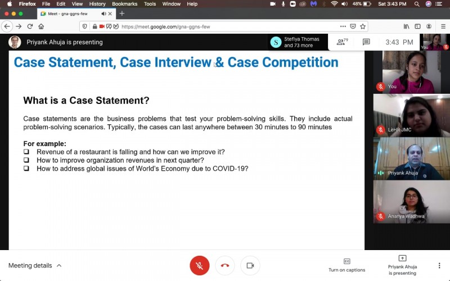Go back using the browser back arrow

point(7,26)
